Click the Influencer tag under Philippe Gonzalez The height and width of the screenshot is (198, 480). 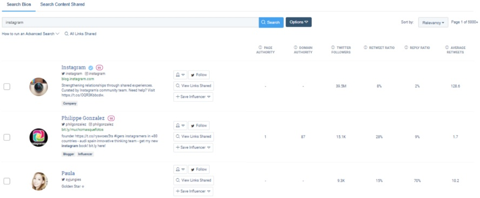pyautogui.click(x=85, y=154)
